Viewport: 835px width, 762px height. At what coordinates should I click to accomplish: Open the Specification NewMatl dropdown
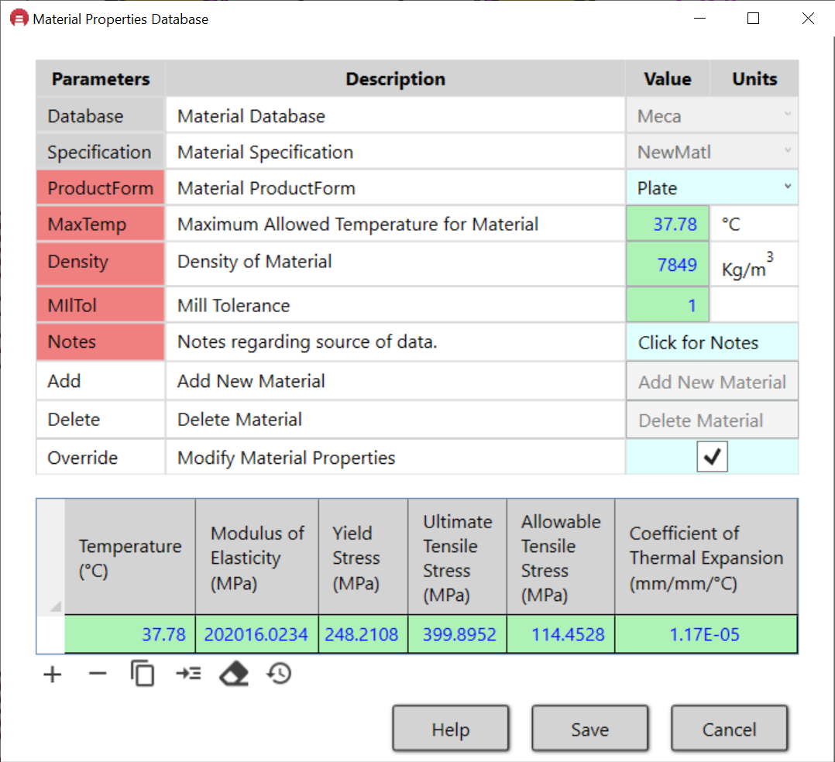pyautogui.click(x=712, y=152)
